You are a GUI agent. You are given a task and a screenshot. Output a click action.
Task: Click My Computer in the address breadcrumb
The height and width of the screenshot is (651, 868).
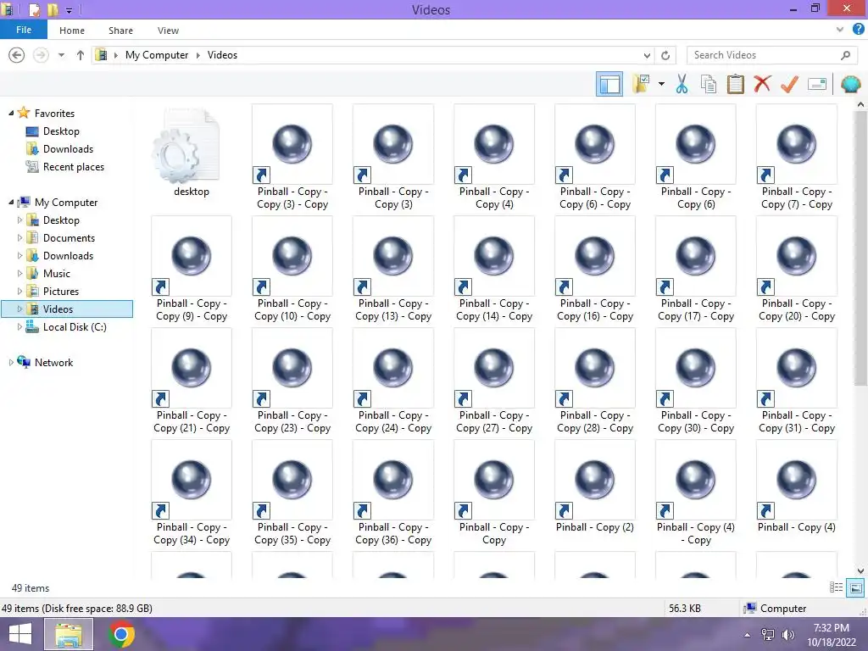(x=157, y=55)
